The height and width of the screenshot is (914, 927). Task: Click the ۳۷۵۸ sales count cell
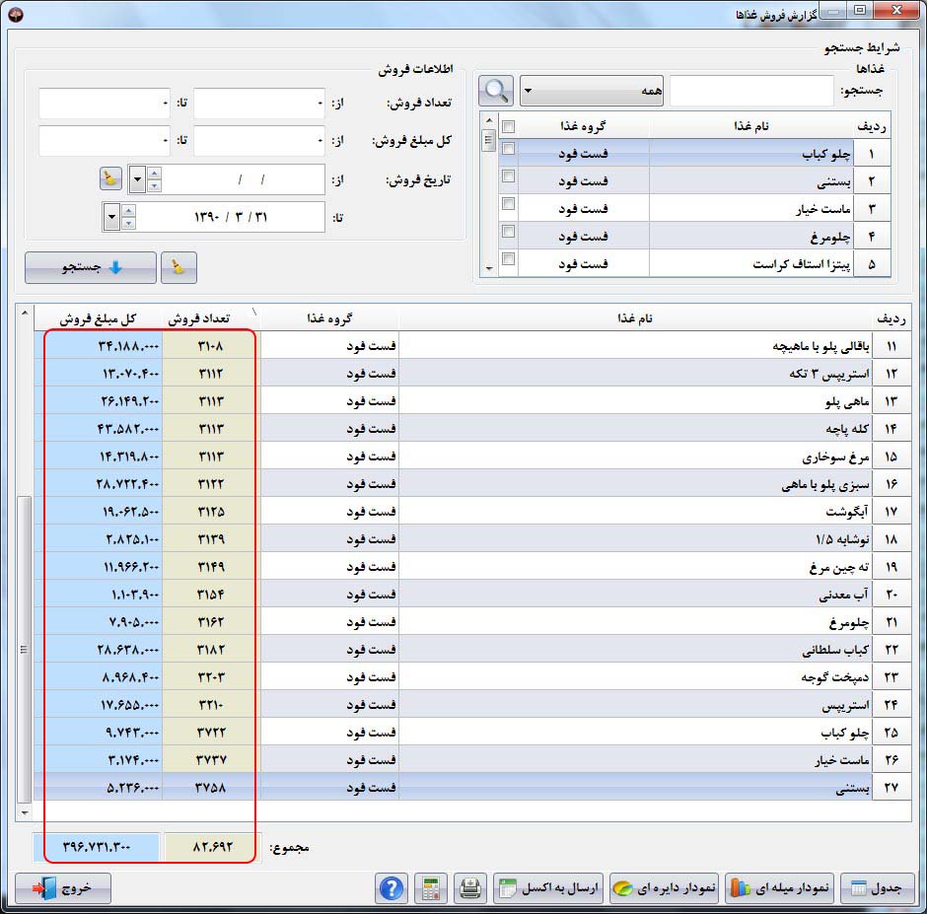[x=211, y=788]
